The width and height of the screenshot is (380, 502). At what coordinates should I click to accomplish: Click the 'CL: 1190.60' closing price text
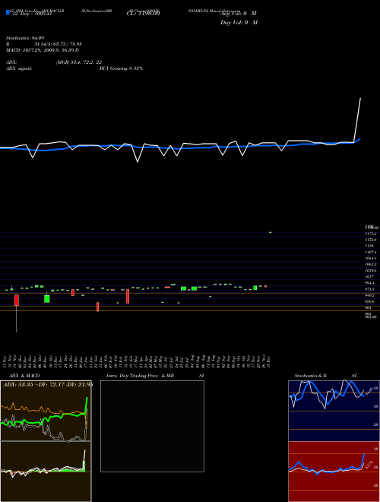(x=143, y=14)
